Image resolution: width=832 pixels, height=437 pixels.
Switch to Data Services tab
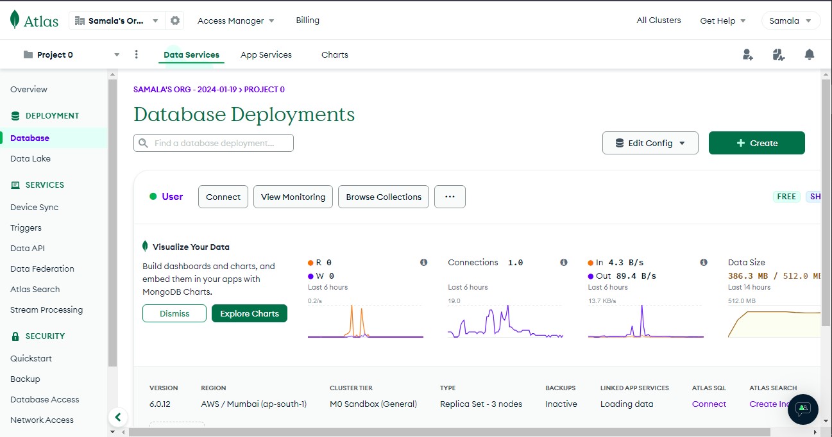click(x=191, y=55)
